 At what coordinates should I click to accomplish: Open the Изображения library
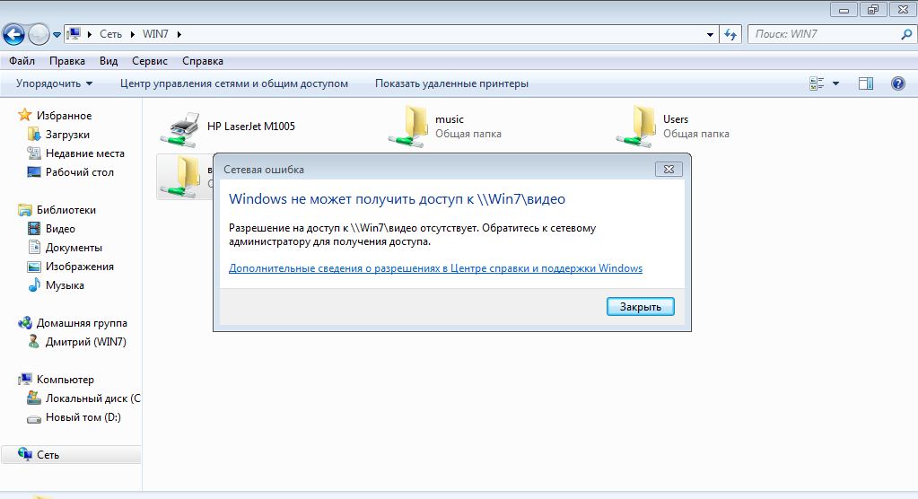(x=80, y=267)
